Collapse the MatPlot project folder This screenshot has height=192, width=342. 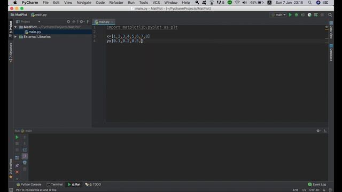pyautogui.click(x=15, y=27)
